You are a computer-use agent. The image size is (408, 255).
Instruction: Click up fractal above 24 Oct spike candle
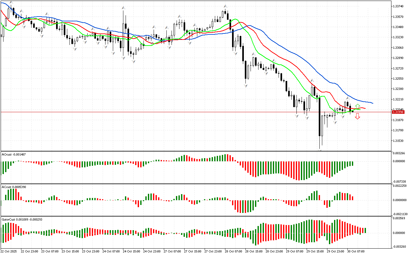(123, 7)
